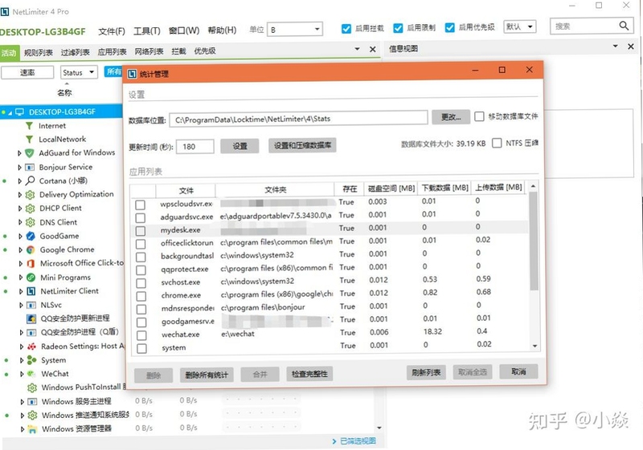Click the Radeon Settings icon

pyautogui.click(x=31, y=347)
